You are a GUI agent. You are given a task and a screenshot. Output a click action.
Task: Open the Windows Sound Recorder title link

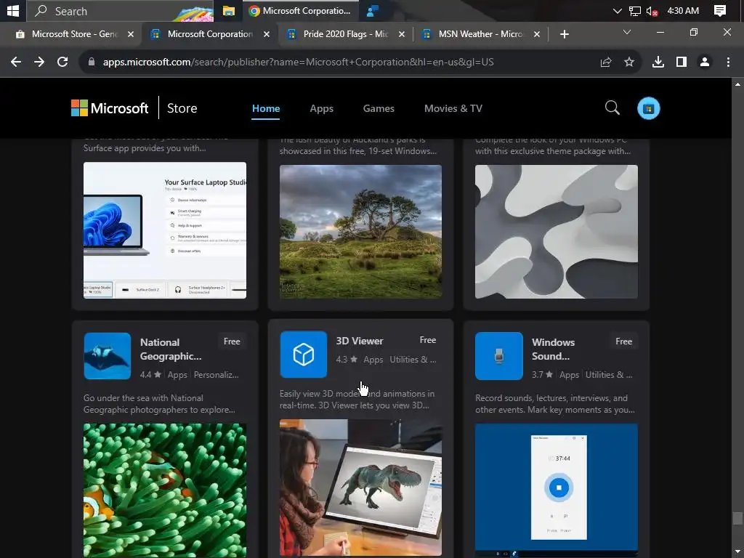tap(553, 349)
